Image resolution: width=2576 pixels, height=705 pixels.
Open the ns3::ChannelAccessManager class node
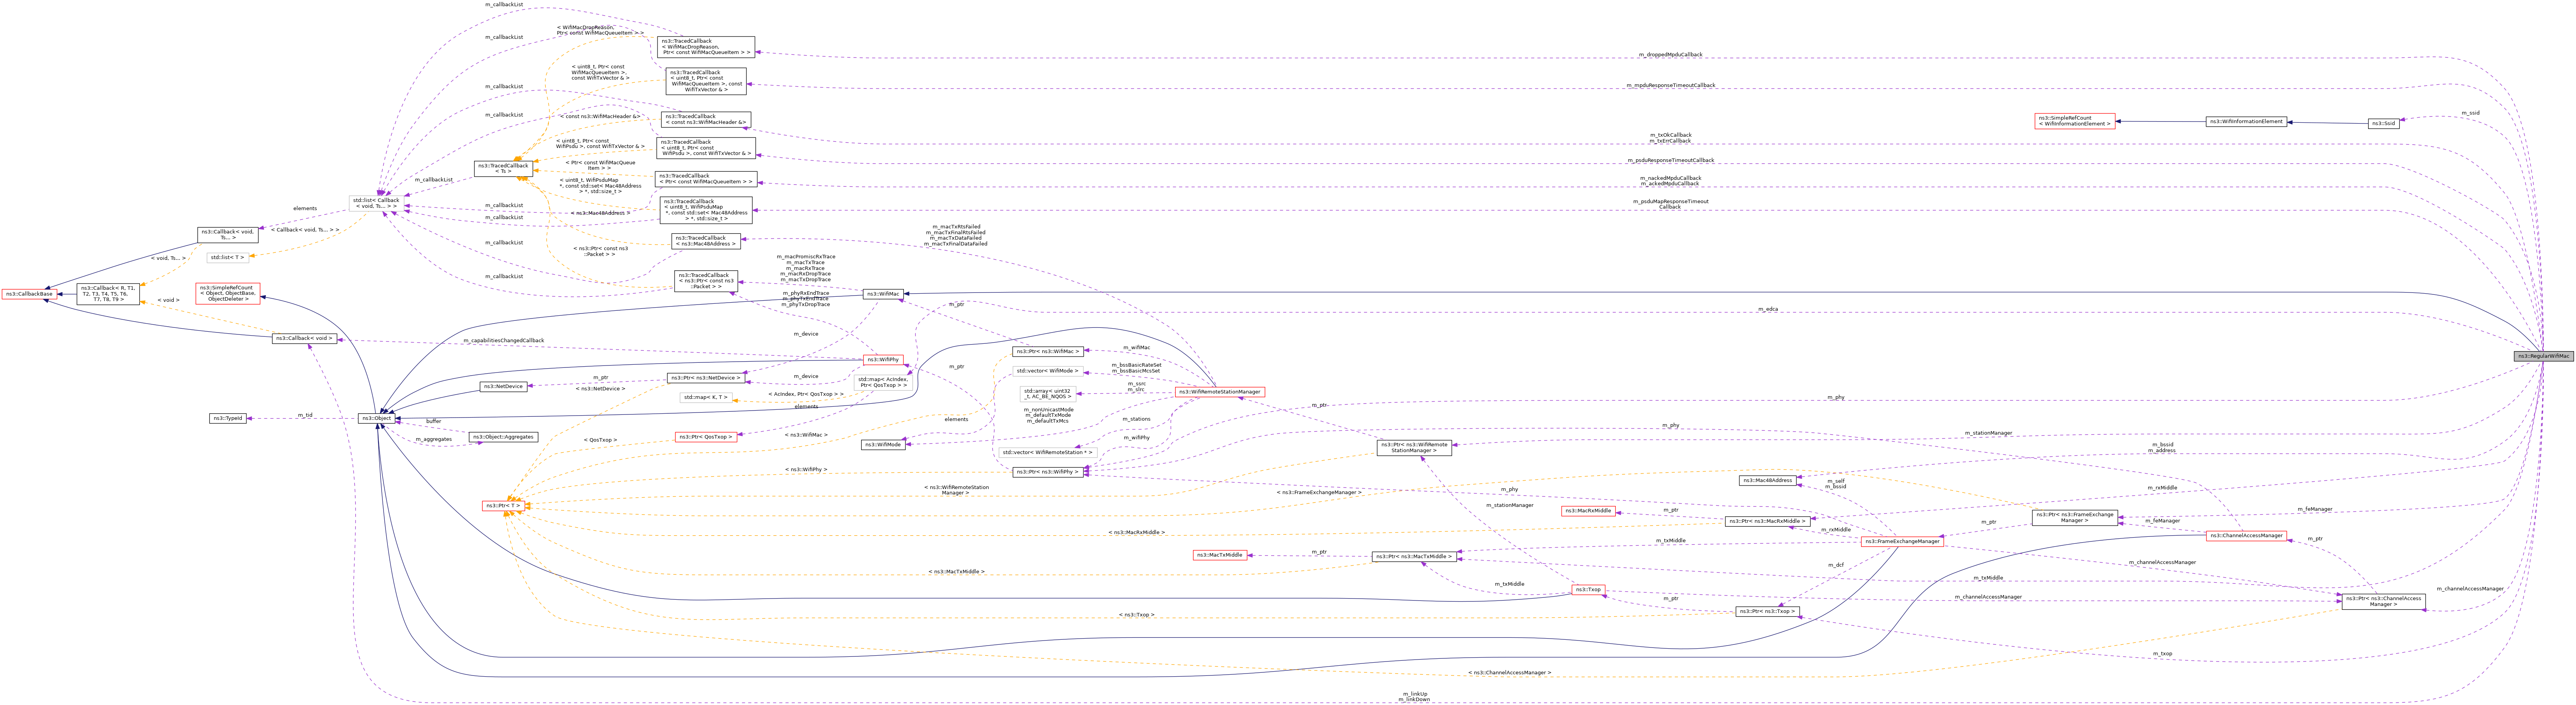tap(2246, 536)
